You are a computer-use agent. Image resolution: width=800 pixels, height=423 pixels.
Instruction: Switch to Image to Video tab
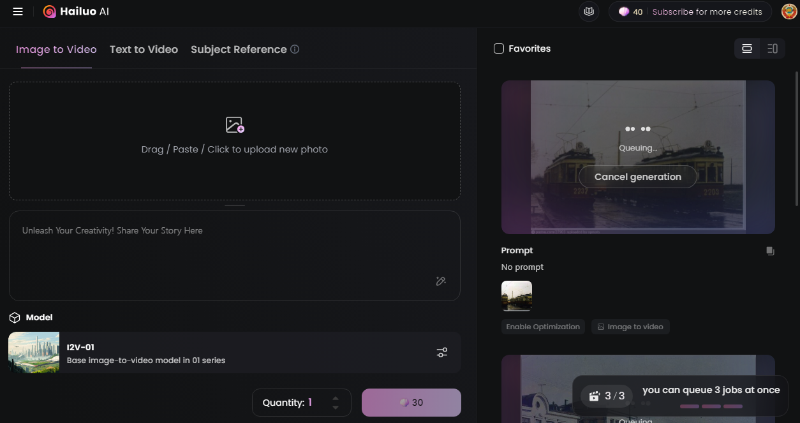56,49
